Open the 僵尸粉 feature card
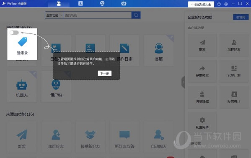This screenshot has height=158, width=251. pyautogui.click(x=56, y=87)
